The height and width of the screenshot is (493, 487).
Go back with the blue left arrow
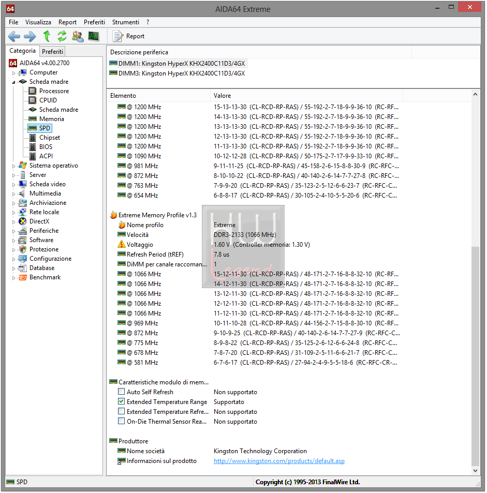click(x=14, y=37)
